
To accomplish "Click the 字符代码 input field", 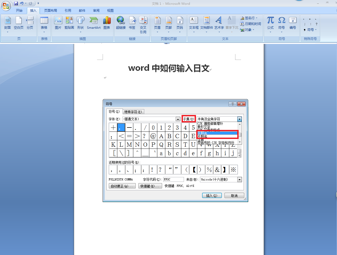I will coord(174,179).
